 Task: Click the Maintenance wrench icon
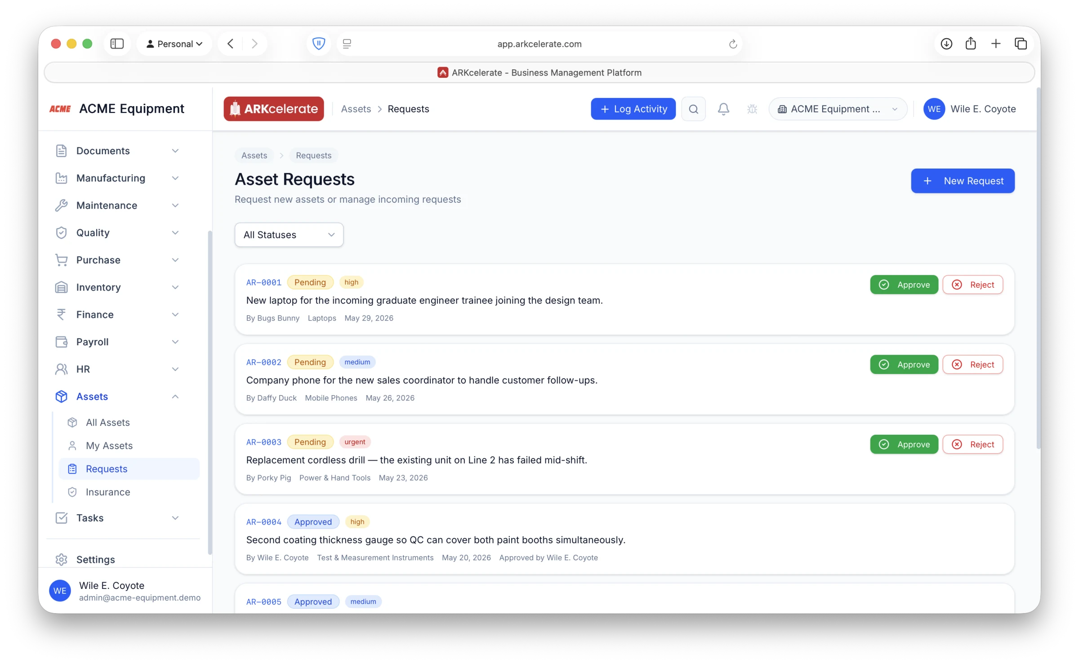(62, 205)
